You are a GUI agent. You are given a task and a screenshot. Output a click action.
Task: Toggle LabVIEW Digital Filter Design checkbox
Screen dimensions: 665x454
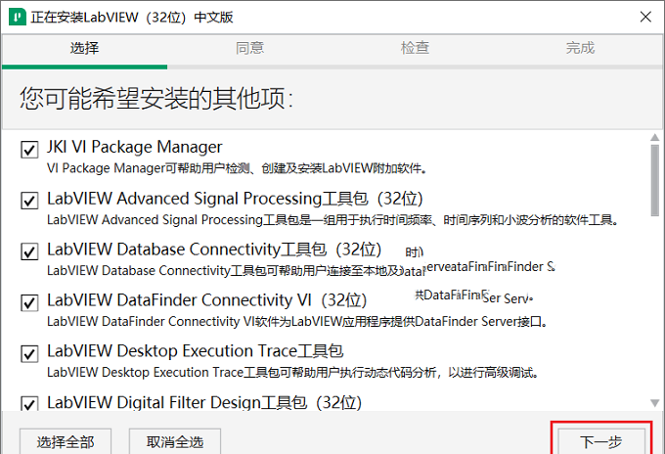pyautogui.click(x=29, y=403)
